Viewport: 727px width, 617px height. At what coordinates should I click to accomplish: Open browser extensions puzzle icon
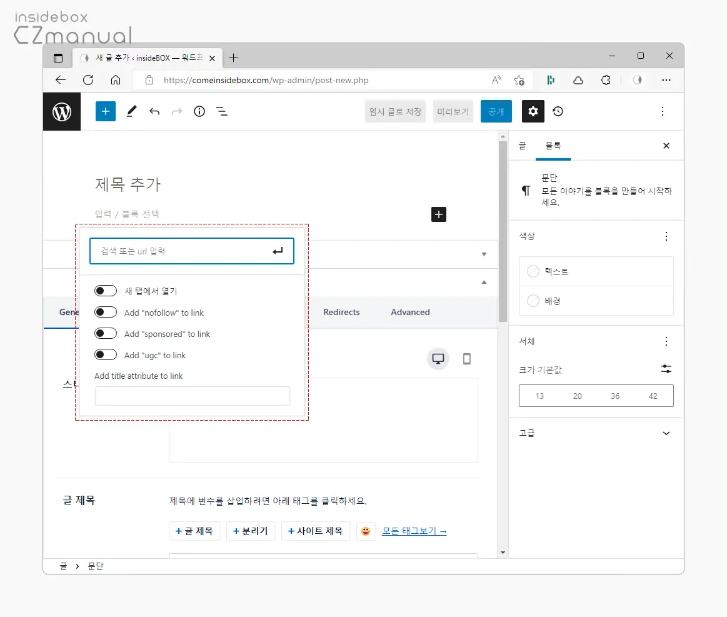tap(606, 80)
